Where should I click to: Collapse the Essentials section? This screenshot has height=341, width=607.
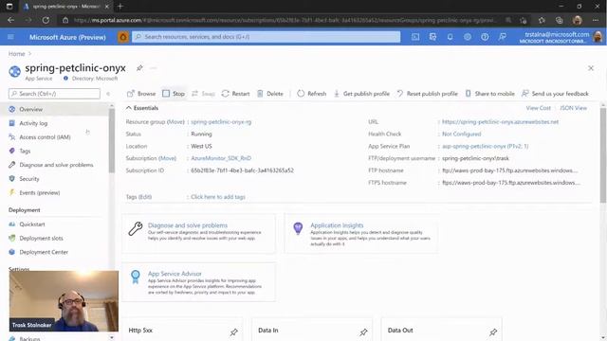[141, 108]
